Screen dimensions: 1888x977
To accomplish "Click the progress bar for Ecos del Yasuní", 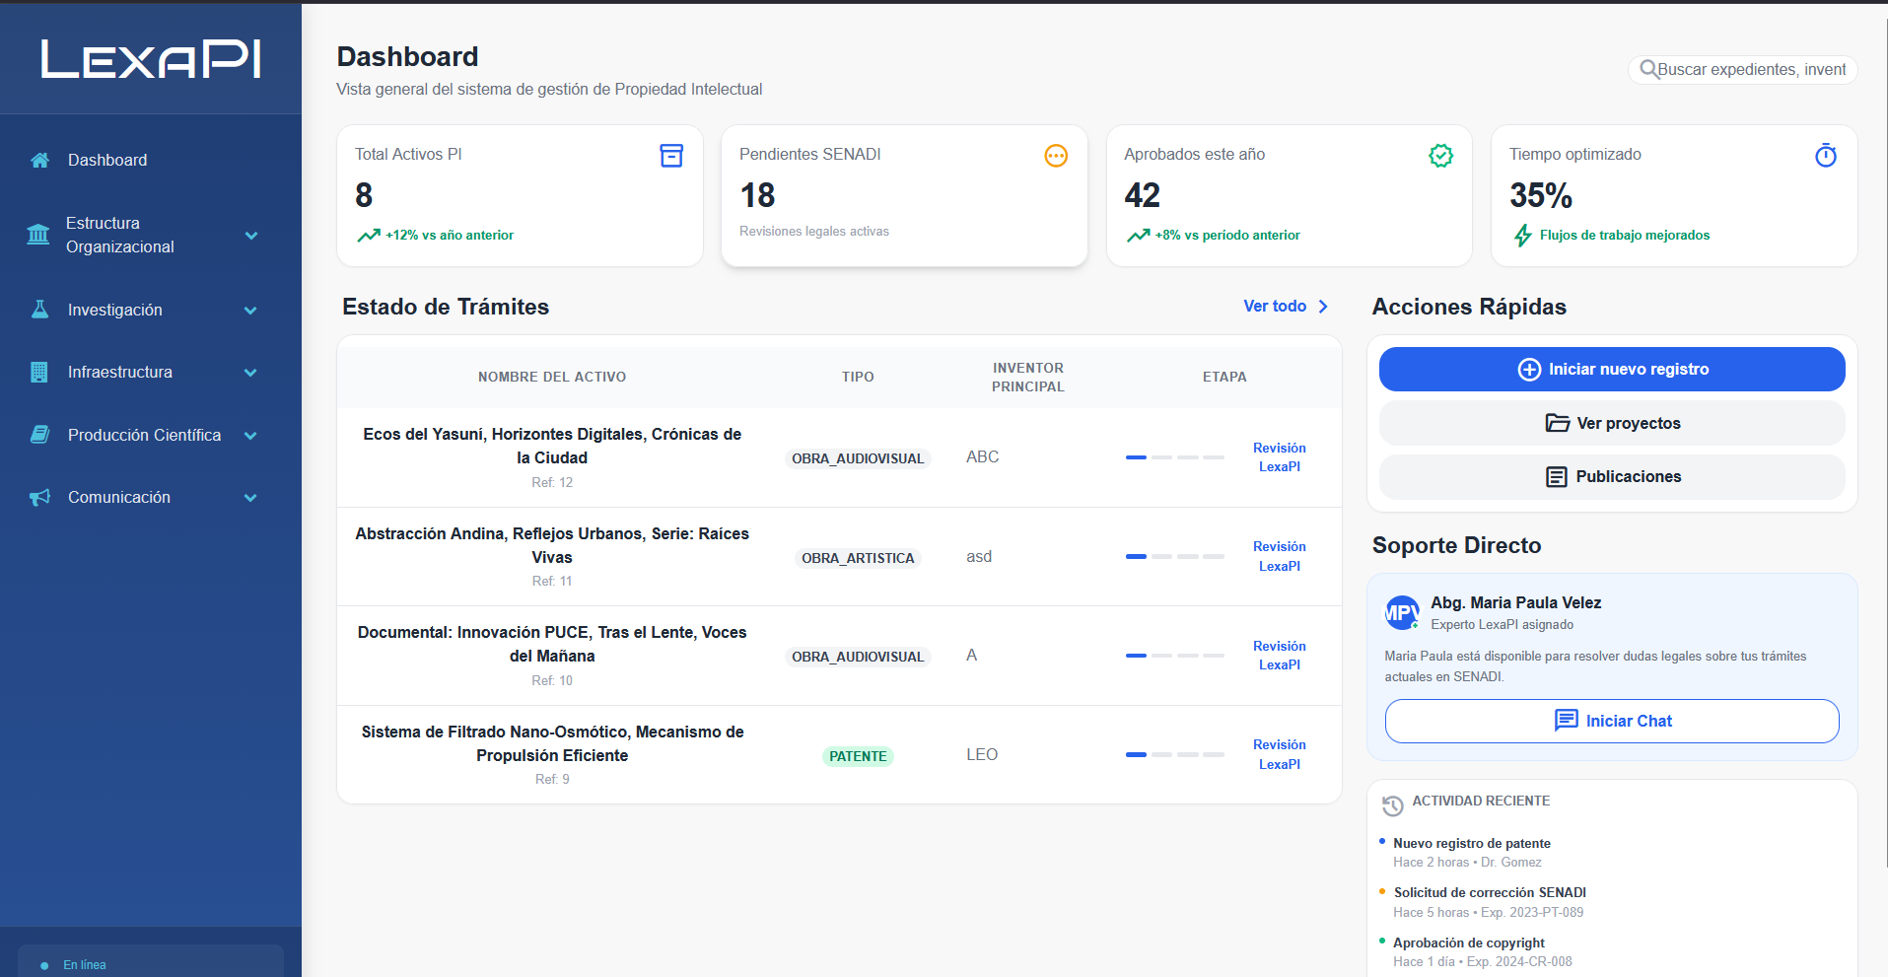I will coord(1173,457).
